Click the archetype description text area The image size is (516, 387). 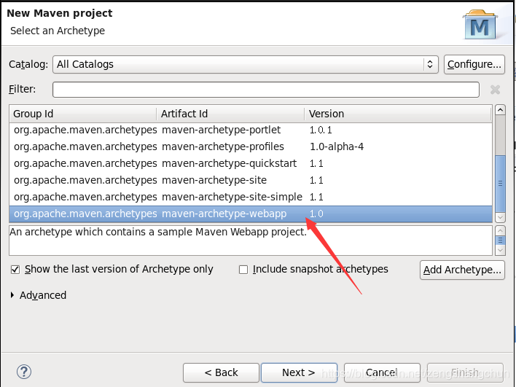pyautogui.click(x=251, y=241)
